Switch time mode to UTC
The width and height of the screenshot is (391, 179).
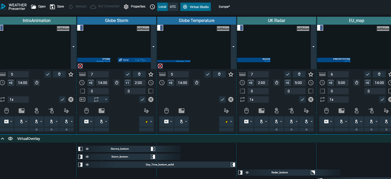[173, 7]
